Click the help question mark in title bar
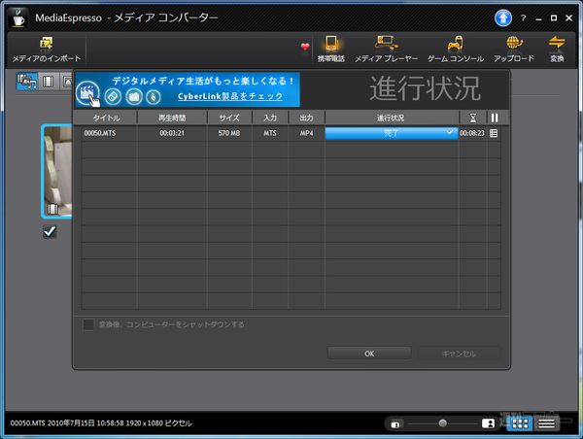 coord(523,17)
